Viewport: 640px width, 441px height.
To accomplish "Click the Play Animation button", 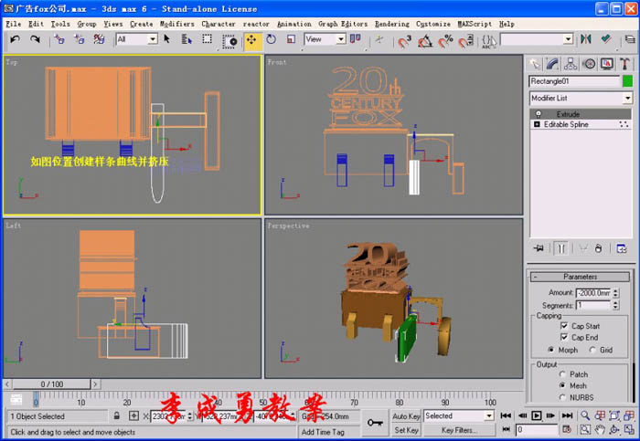I will 537,415.
